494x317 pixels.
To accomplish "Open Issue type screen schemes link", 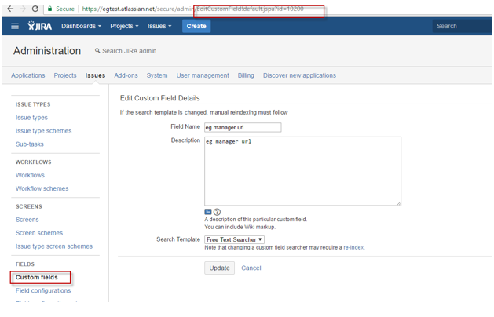I will pyautogui.click(x=54, y=246).
